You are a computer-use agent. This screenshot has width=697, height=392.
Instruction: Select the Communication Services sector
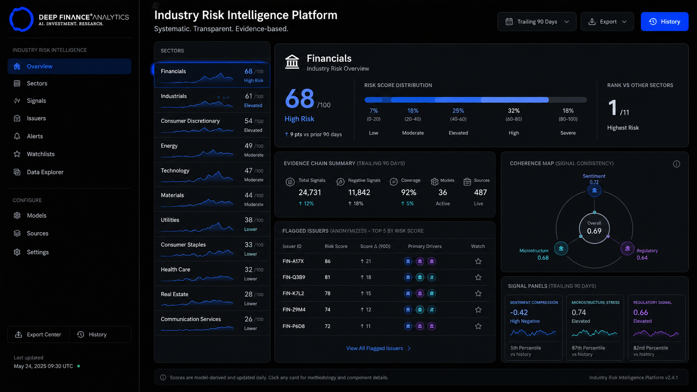click(x=212, y=323)
